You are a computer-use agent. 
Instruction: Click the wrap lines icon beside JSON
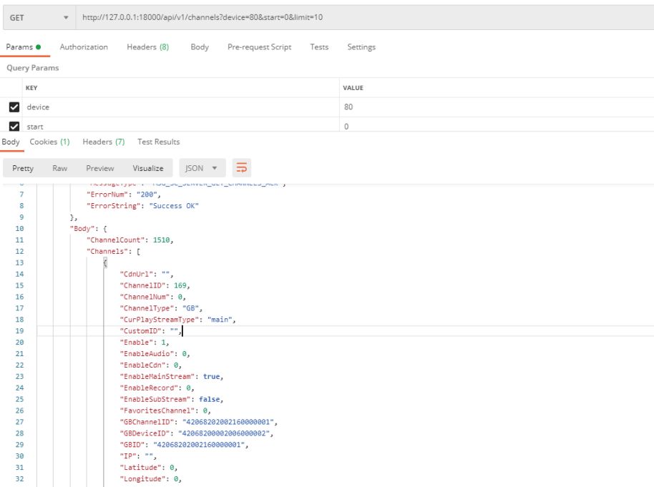pos(242,168)
